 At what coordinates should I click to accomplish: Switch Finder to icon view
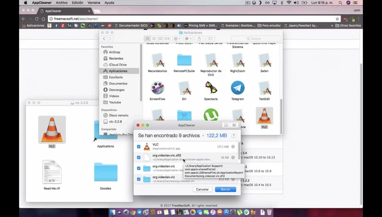pos(148,38)
